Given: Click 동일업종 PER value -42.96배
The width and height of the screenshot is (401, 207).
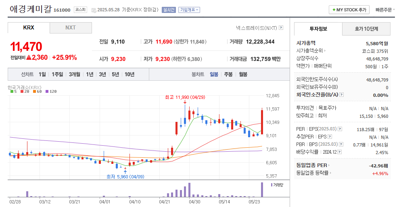Looking at the screenshot, I should [x=378, y=166].
